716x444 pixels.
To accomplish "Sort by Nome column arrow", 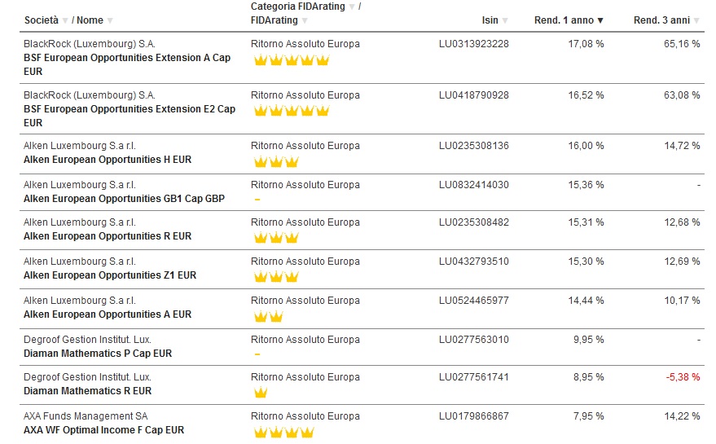I will 110,20.
